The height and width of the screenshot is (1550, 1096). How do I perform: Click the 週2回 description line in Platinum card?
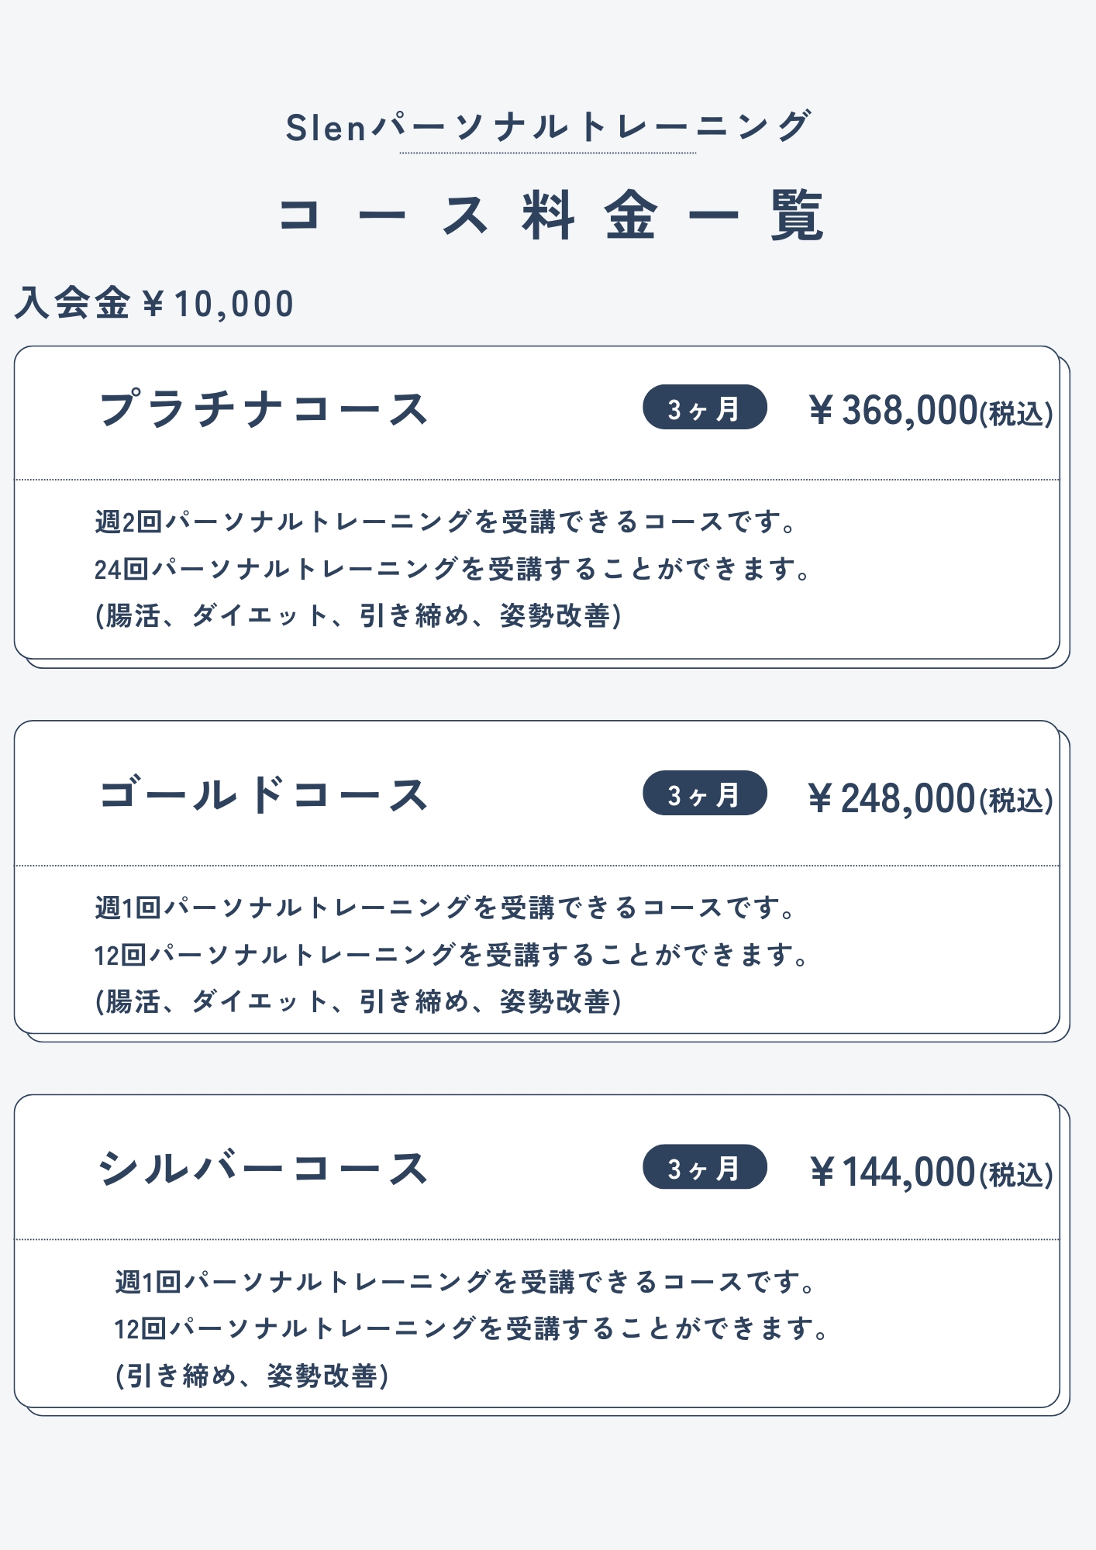click(446, 522)
